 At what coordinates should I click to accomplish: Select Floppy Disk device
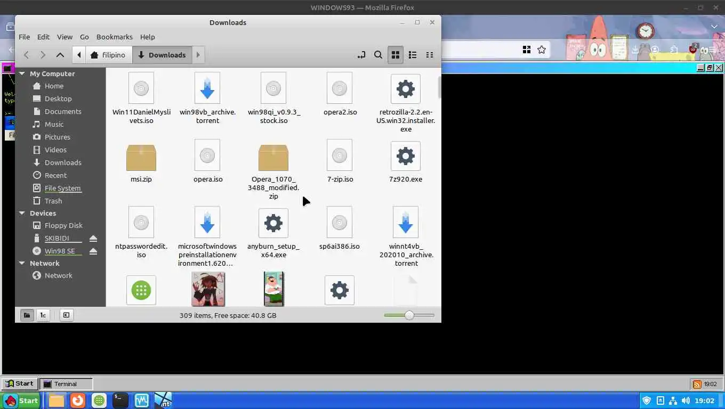pyautogui.click(x=63, y=225)
